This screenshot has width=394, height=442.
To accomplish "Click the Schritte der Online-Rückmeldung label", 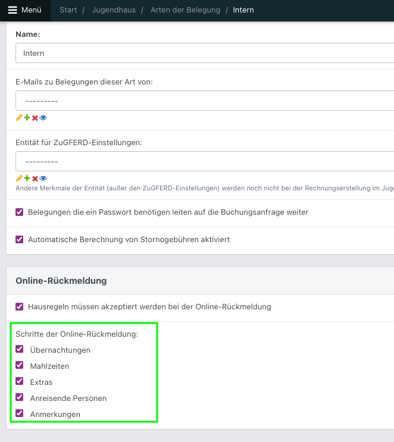I will [x=77, y=334].
